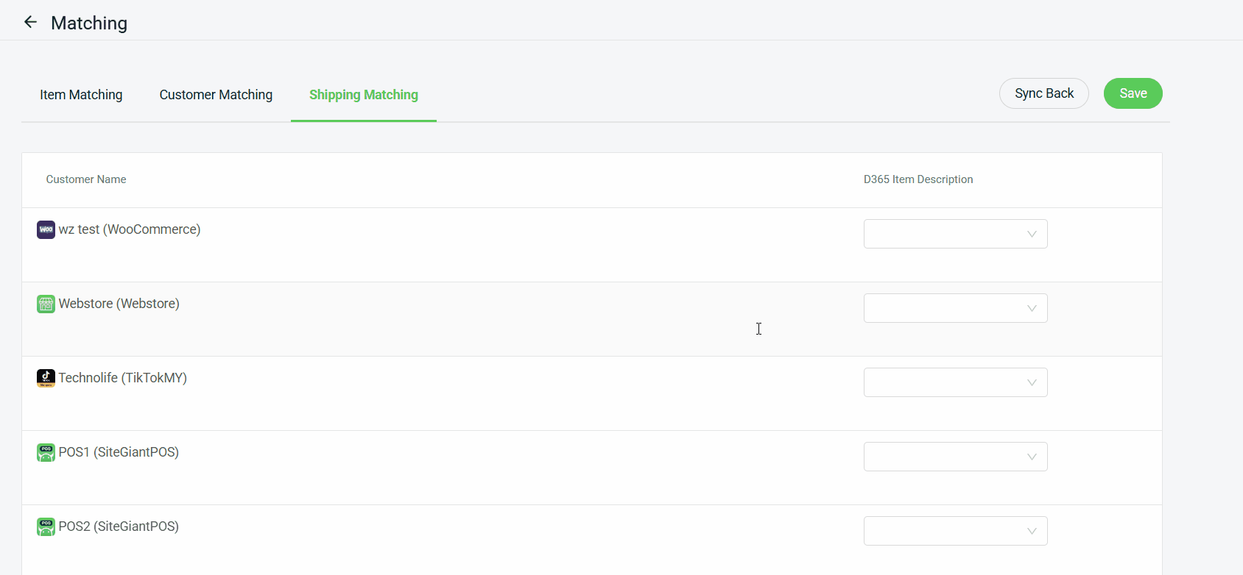The image size is (1243, 575).
Task: Select the Shipping Matching tab
Action: click(x=364, y=95)
